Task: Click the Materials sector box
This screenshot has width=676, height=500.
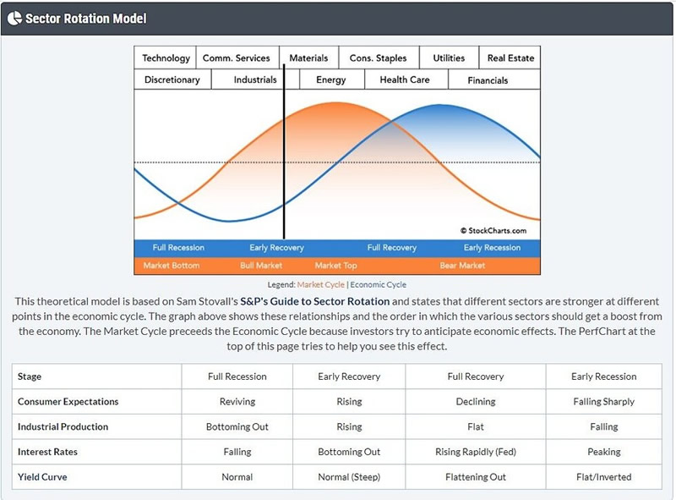Action: click(308, 58)
